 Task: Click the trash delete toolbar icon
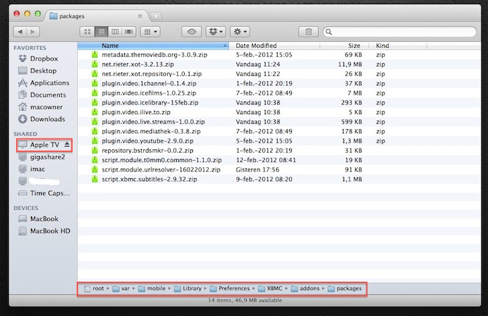point(308,32)
